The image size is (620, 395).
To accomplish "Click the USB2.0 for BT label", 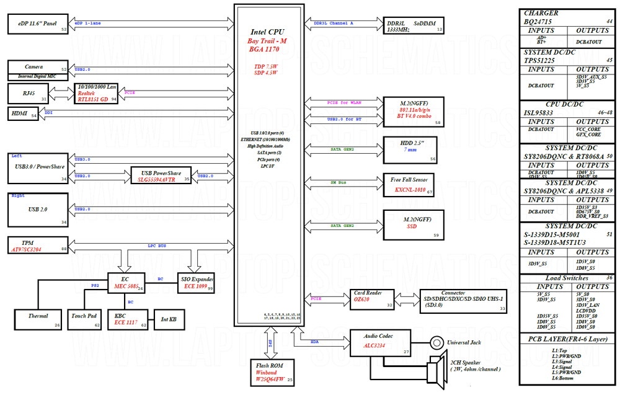I will (344, 120).
